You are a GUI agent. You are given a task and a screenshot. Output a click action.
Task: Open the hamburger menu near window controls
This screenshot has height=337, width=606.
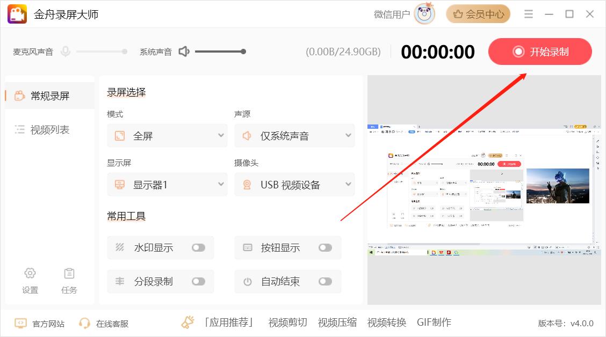click(528, 13)
